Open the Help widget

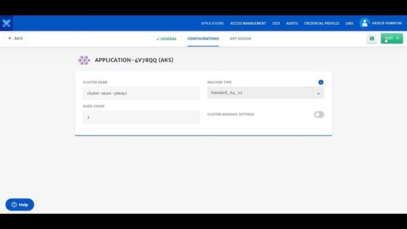(20, 205)
